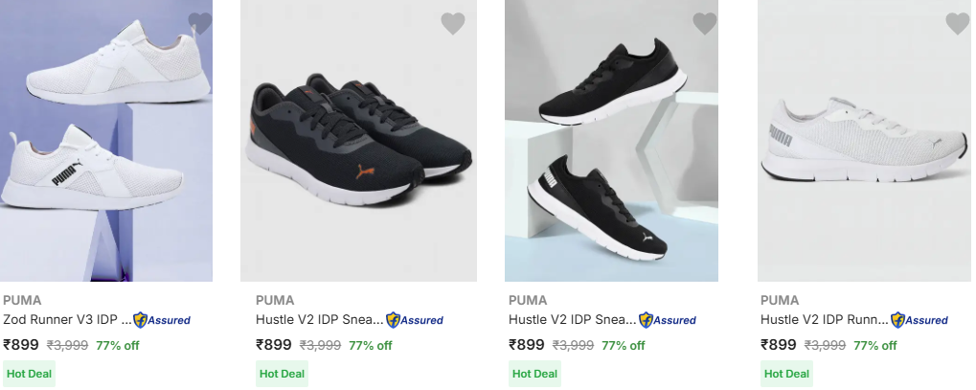
Task: Toggle wishlist heart on black orange-logo sneaker
Action: [x=452, y=23]
